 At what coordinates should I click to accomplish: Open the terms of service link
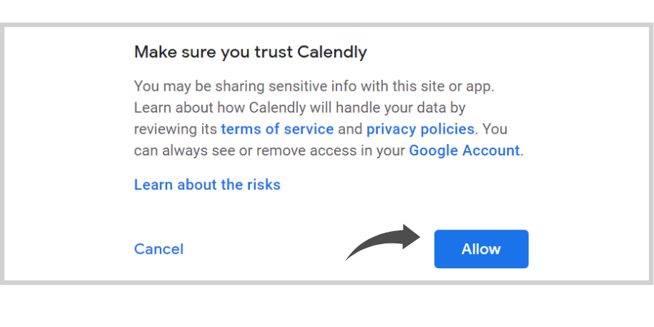[x=278, y=129]
